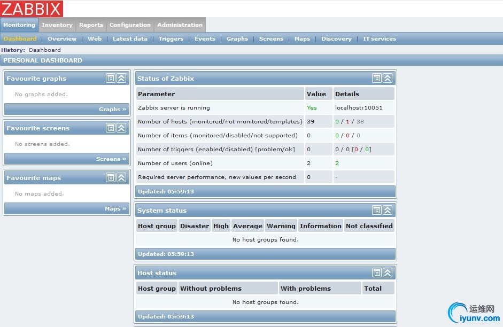
Task: Open Latest data page
Action: coord(130,39)
